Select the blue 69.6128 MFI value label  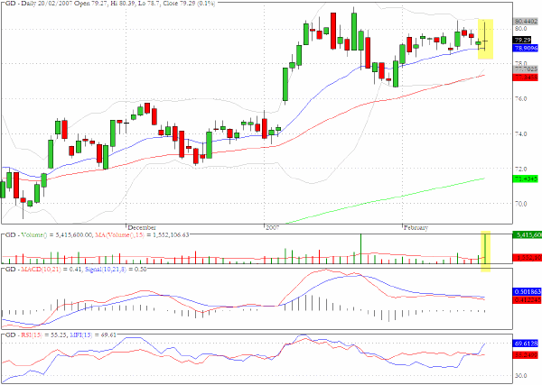coord(526,344)
